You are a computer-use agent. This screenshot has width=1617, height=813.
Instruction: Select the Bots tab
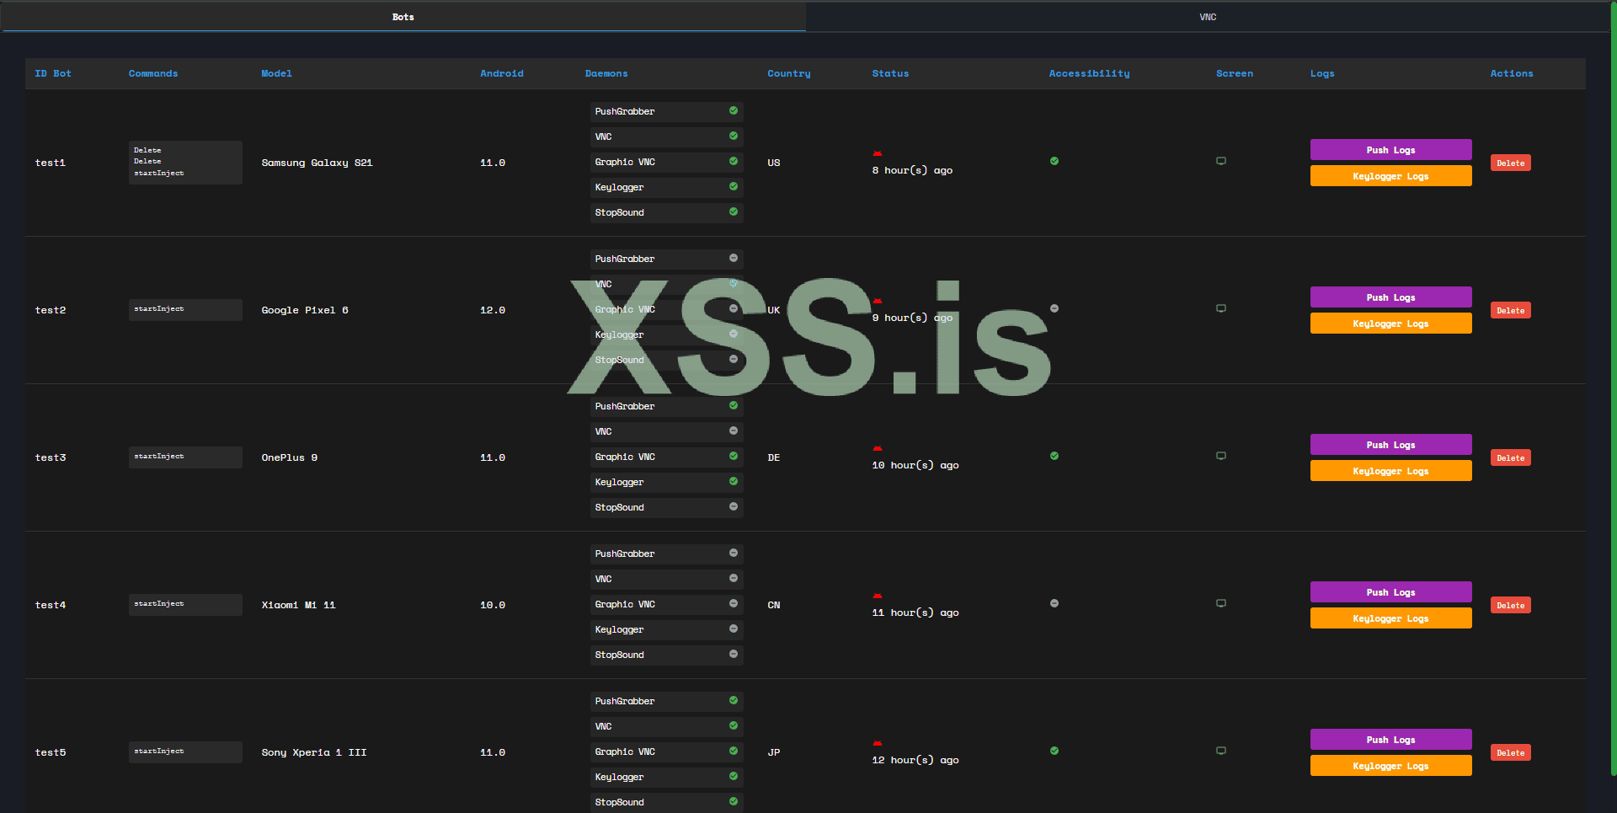click(x=403, y=17)
